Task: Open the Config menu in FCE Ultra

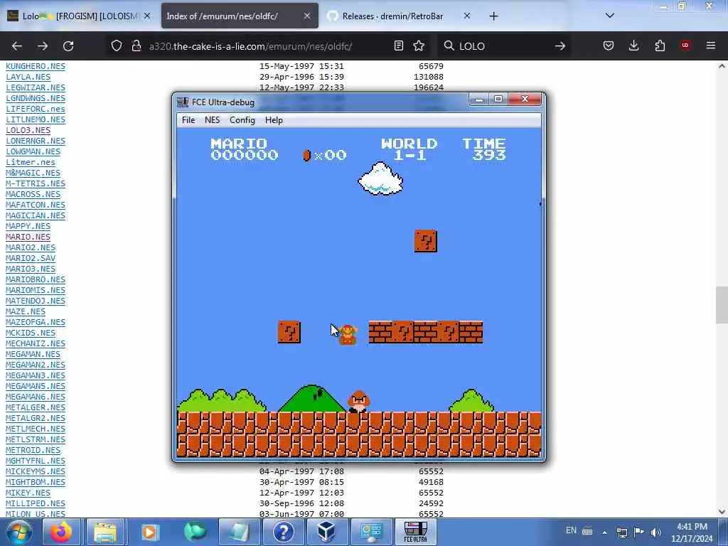Action: click(x=242, y=119)
